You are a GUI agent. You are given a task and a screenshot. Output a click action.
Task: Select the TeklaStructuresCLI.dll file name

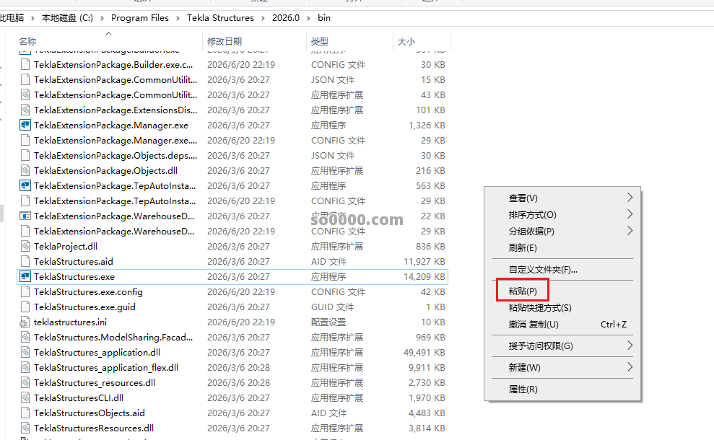(x=79, y=397)
